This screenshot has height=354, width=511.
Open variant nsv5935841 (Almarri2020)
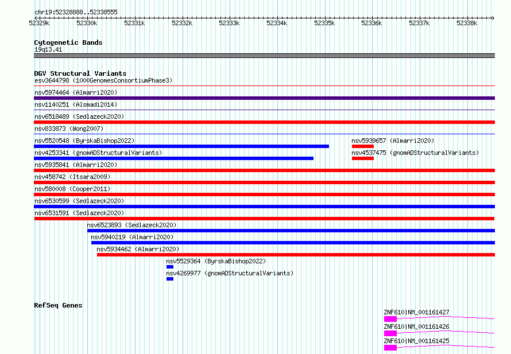(x=76, y=165)
